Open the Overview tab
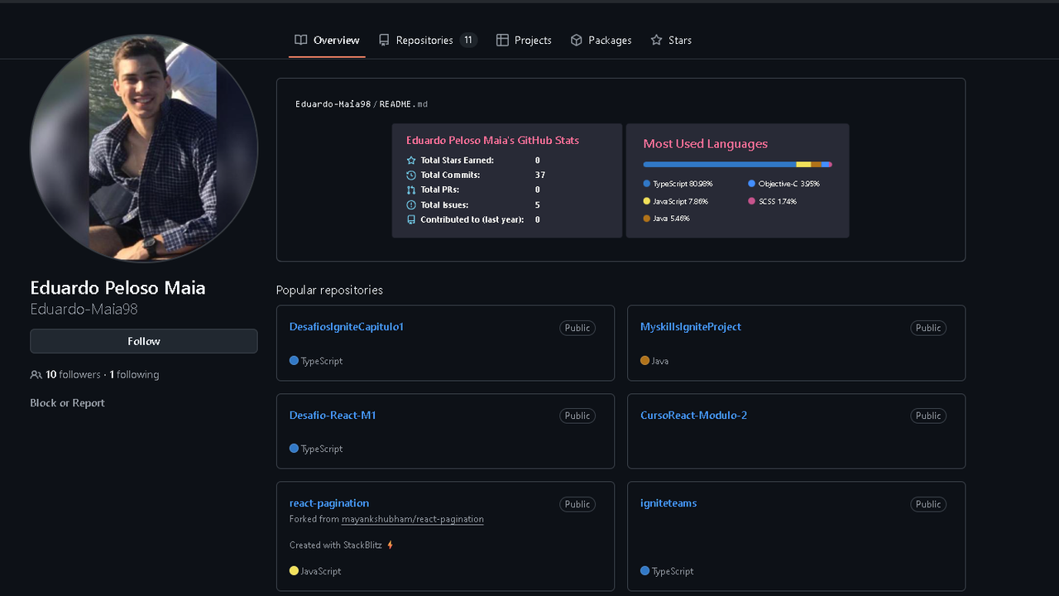 [327, 40]
